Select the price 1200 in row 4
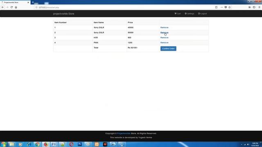Screen dimensions: 262x147 click(x=130, y=42)
